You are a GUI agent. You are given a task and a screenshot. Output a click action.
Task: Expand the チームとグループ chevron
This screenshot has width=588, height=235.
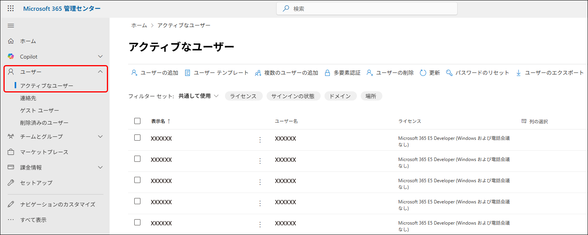[x=100, y=136]
